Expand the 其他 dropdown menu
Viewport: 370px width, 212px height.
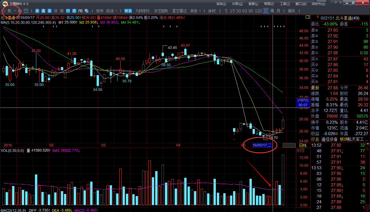click(x=200, y=11)
